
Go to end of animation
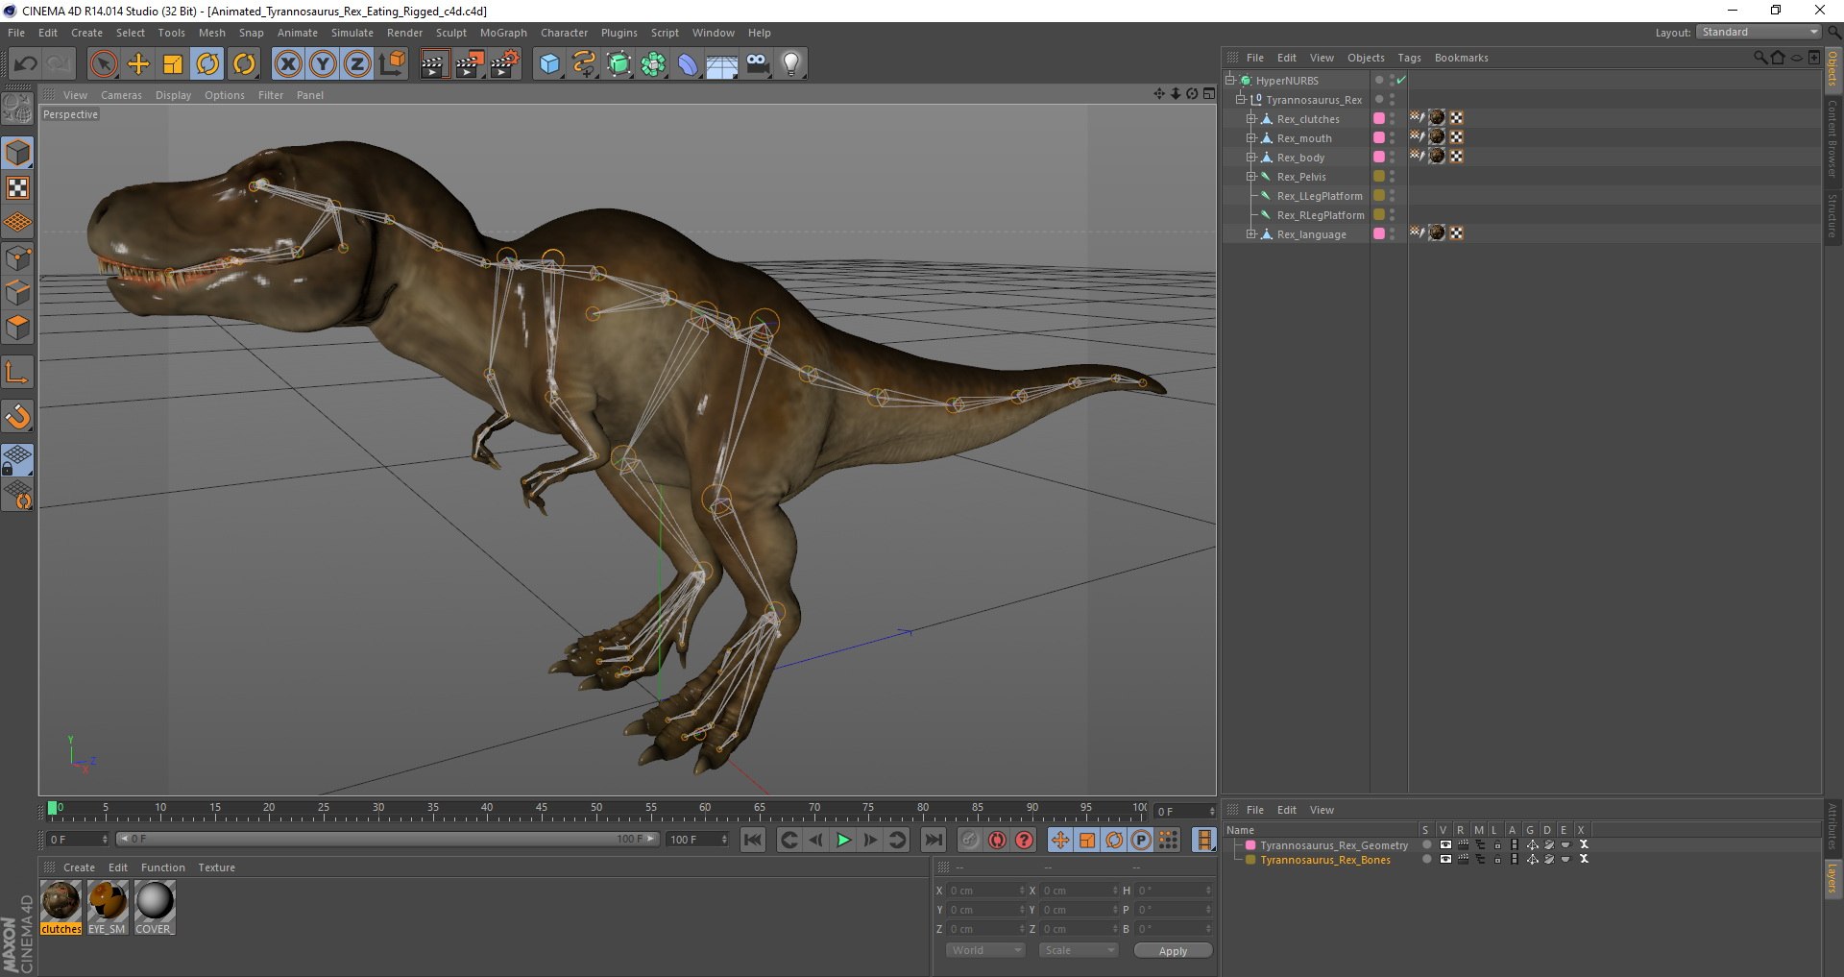933,840
